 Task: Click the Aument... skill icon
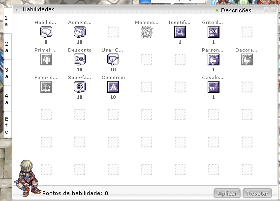pyautogui.click(x=80, y=32)
